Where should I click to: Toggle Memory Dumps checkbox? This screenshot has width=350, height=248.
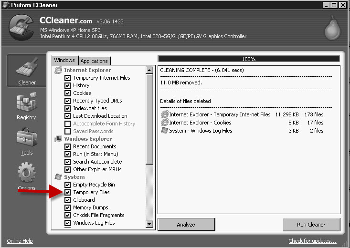pyautogui.click(x=67, y=207)
